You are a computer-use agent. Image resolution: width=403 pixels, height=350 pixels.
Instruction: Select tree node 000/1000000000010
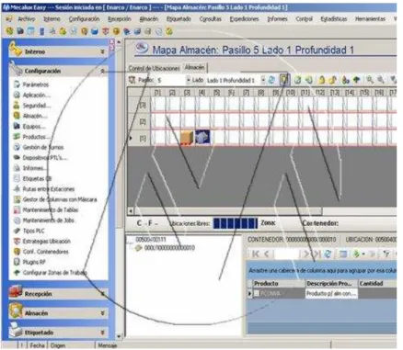click(169, 248)
